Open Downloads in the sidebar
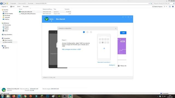Screen dimensions: 175x98 tap(7, 16)
